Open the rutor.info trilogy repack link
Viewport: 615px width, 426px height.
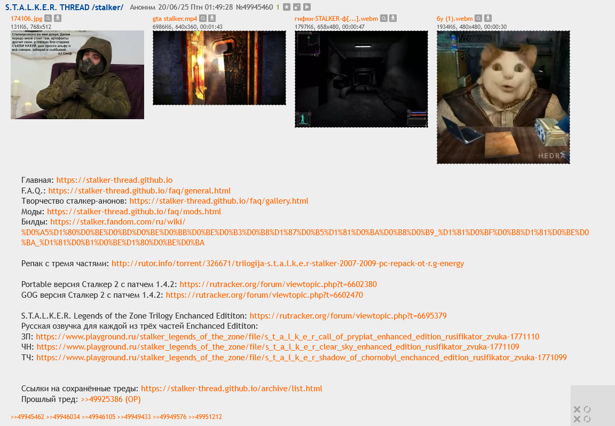[288, 264]
